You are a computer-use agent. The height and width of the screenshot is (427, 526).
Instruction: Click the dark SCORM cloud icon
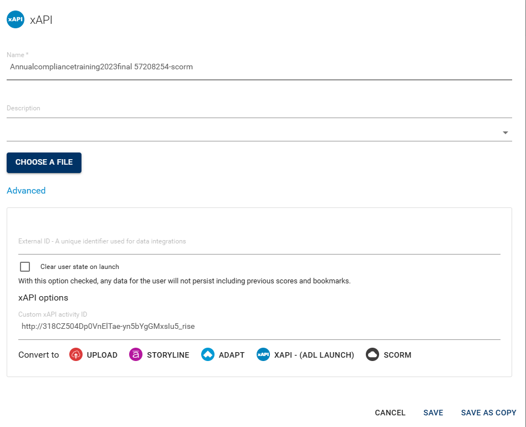(372, 354)
